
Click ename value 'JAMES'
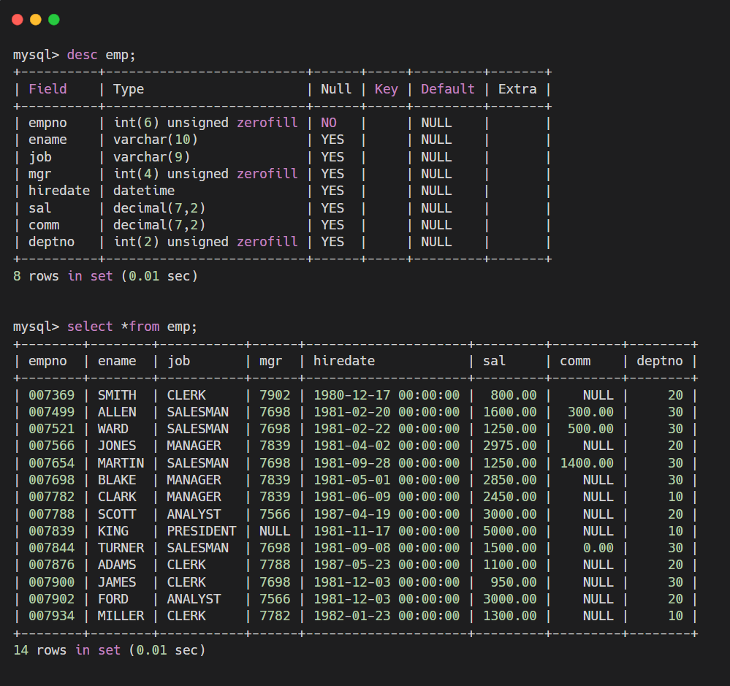[x=117, y=583]
